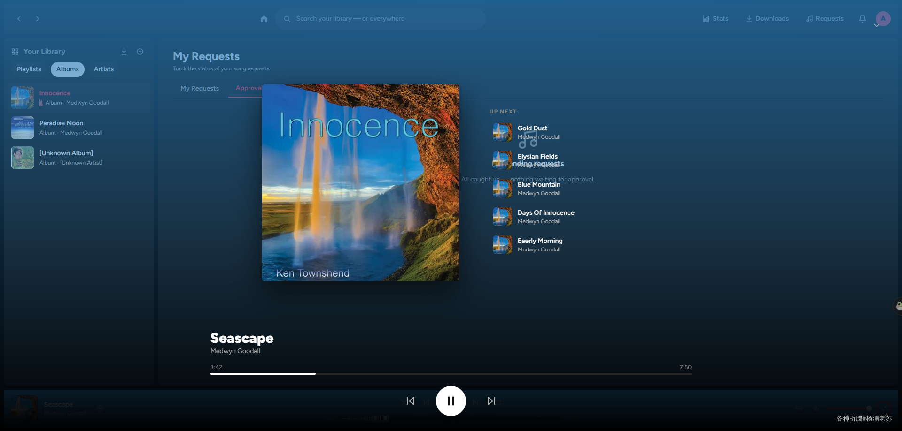Switch to the Approvals tab
The image size is (902, 431).
click(249, 88)
